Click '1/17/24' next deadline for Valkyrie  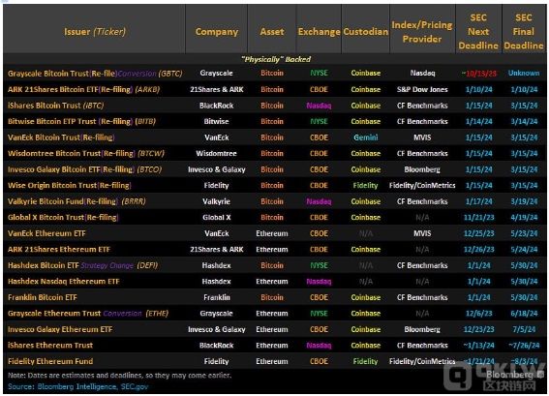478,201
